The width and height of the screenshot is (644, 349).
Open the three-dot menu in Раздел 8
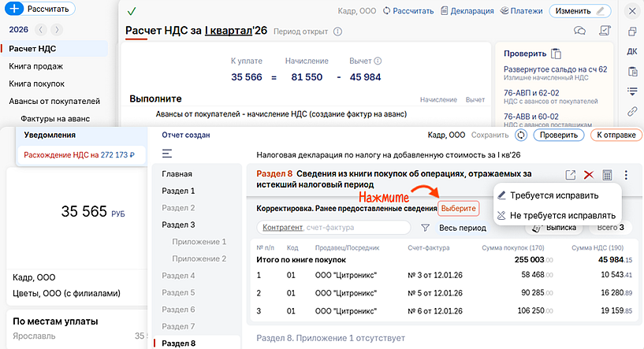tap(626, 175)
